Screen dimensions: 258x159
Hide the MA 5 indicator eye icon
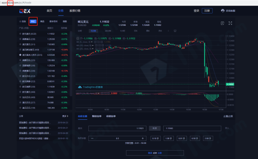coord(95,42)
